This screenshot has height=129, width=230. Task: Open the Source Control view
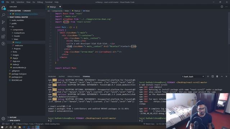click(x=3, y=22)
